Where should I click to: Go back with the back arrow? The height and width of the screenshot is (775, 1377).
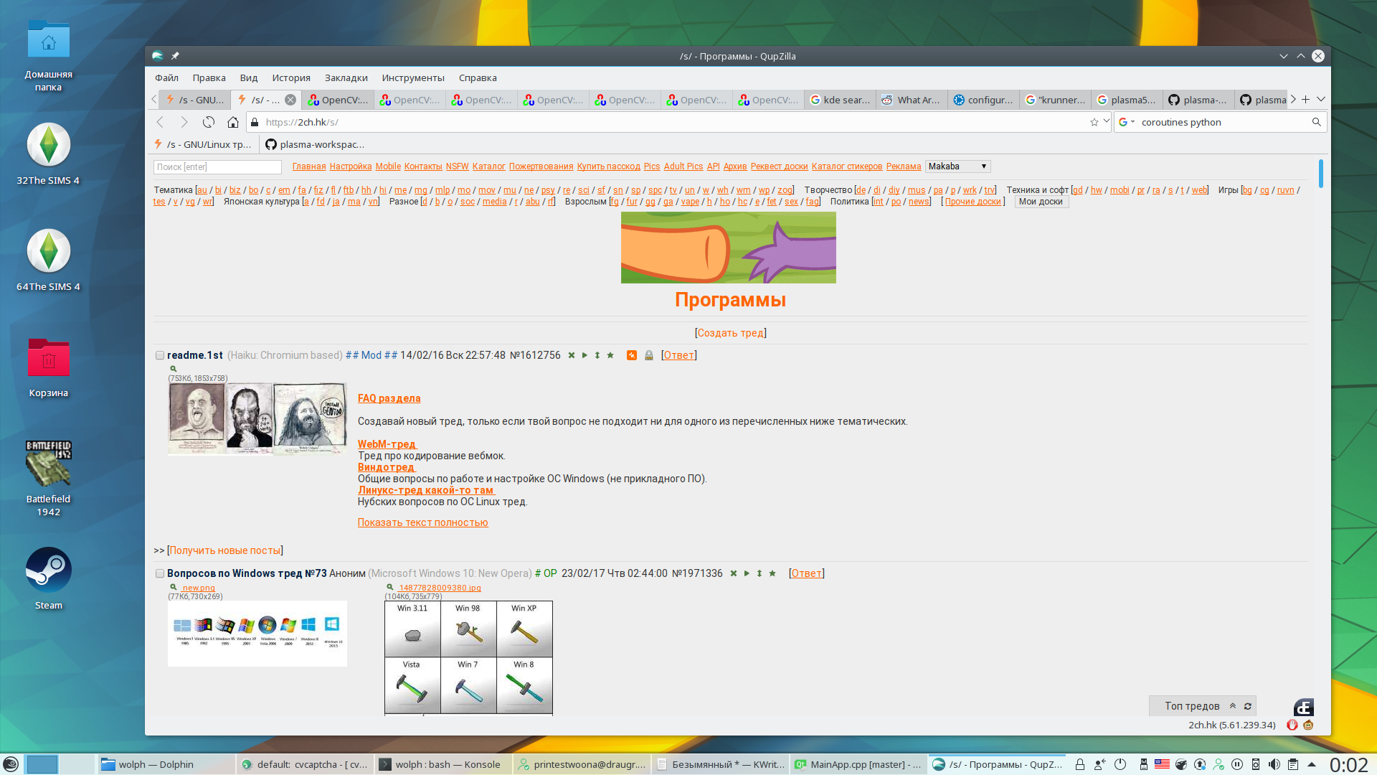[161, 122]
